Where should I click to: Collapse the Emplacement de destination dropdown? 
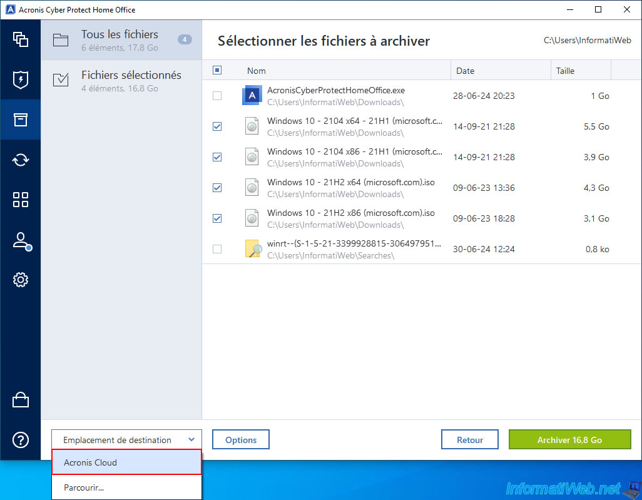point(126,440)
